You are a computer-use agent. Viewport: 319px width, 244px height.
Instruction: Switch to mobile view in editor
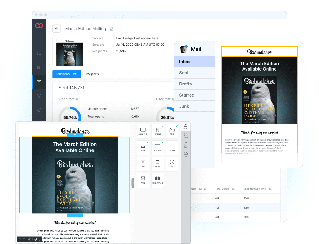pos(40,239)
